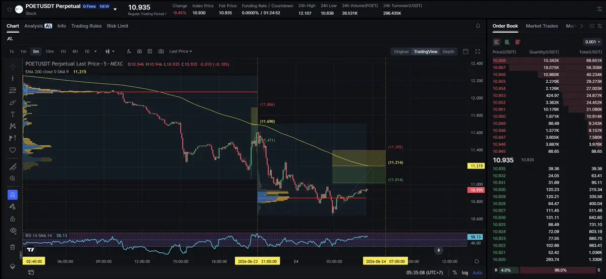Open the chart layout grid icon
This screenshot has height=279, width=606.
pyautogui.click(x=150, y=51)
